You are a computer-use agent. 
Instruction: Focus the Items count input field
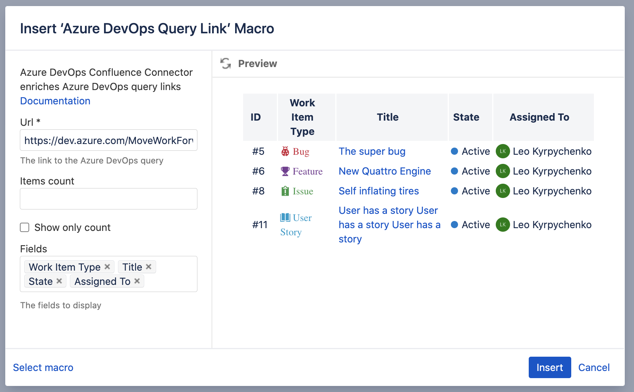(x=108, y=199)
